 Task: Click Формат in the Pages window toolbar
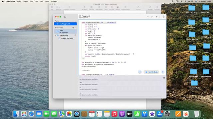(150, 8)
